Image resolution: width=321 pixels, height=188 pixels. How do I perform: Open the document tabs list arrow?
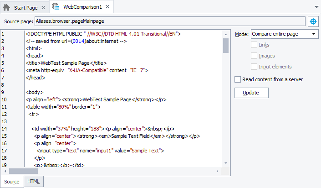point(316,8)
